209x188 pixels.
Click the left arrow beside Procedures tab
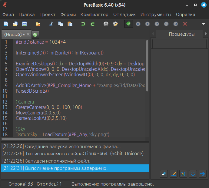[153, 34]
